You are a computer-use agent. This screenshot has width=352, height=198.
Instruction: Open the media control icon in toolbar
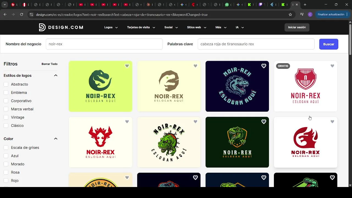point(302,15)
